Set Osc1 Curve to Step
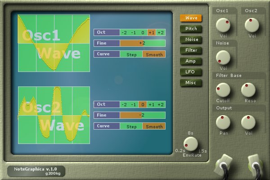 (x=131, y=54)
